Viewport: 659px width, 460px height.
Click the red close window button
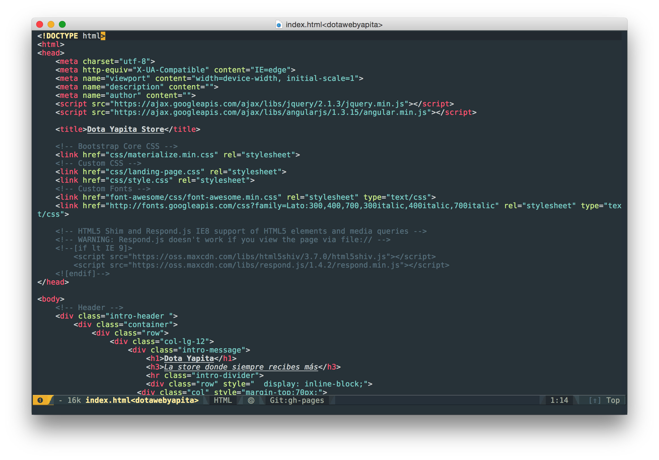pyautogui.click(x=40, y=24)
